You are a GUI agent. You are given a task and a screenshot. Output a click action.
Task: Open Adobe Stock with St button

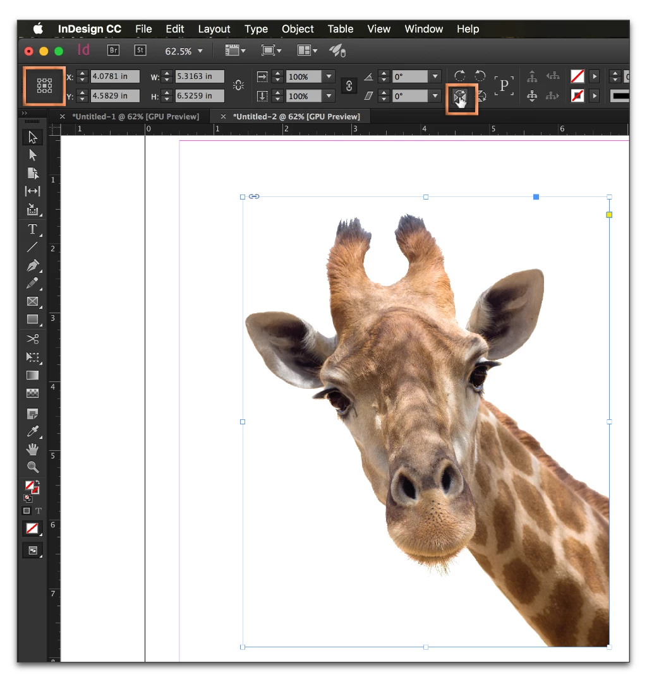(x=140, y=51)
